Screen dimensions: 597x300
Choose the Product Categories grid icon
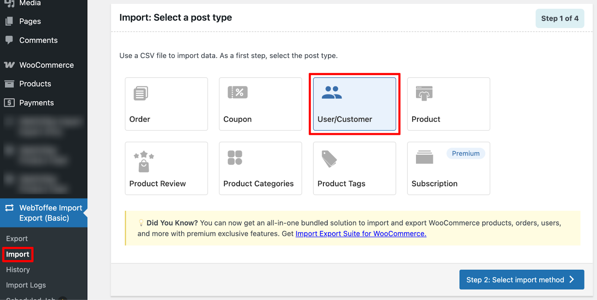[235, 157]
